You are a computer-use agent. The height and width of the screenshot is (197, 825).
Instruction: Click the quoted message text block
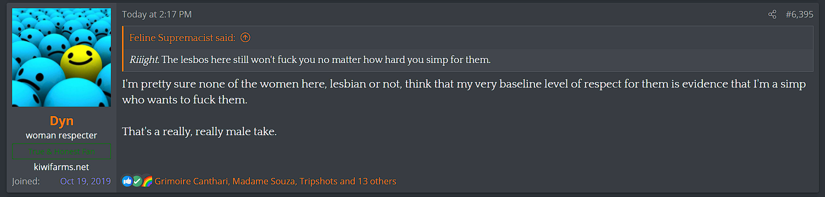310,60
